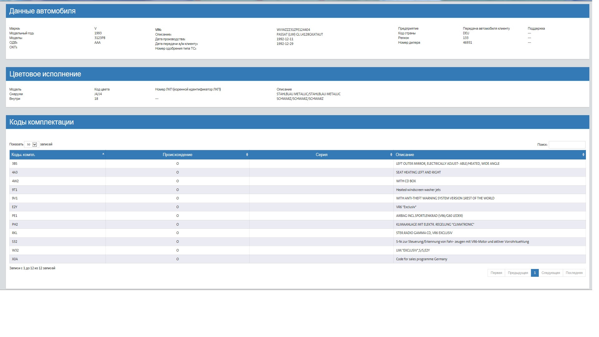Click 'STAHLBLAU METALLIC/STAHLBLAU METALLIC' color description
599x337 pixels.
coord(309,94)
